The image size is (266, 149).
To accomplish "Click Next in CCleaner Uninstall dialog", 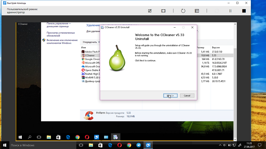I will [x=171, y=95].
